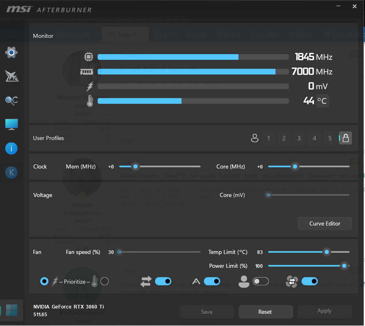Show the blue information icon

[x=11, y=149]
